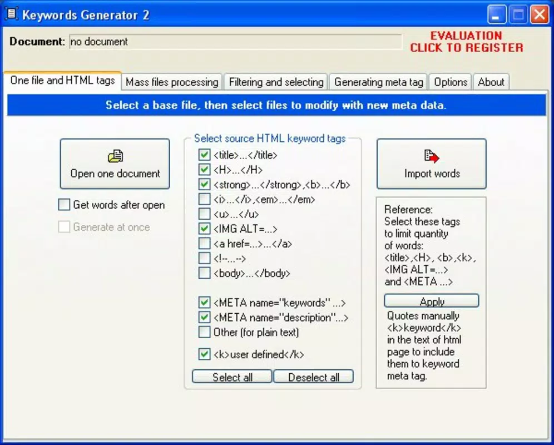The image size is (554, 445).
Task: Click the red arrow Import words icon
Action: click(x=432, y=156)
